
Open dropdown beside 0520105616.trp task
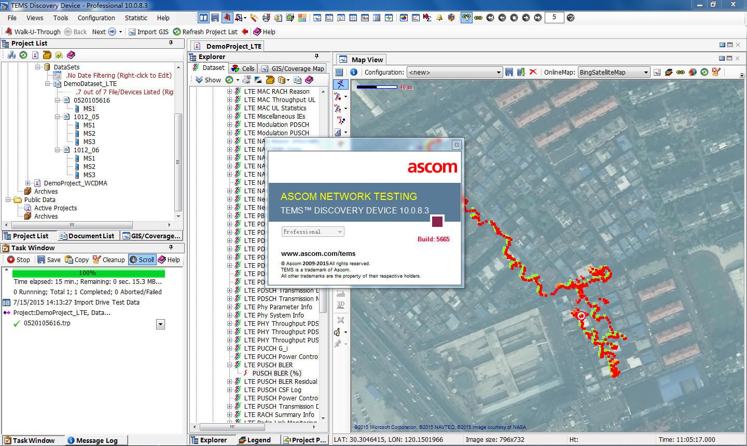point(160,324)
